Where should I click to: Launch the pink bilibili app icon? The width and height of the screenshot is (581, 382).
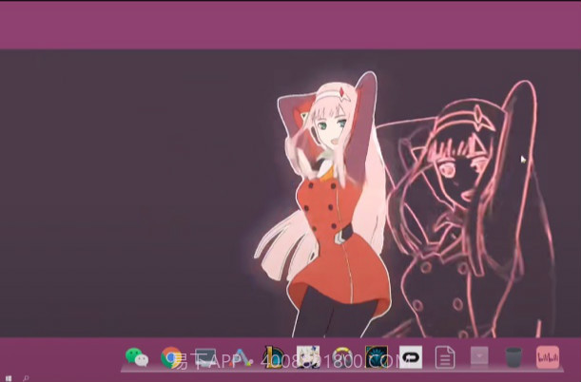[x=548, y=358]
